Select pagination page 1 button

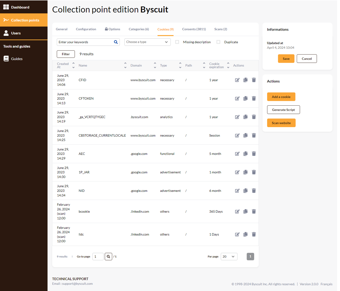pyautogui.click(x=250, y=257)
